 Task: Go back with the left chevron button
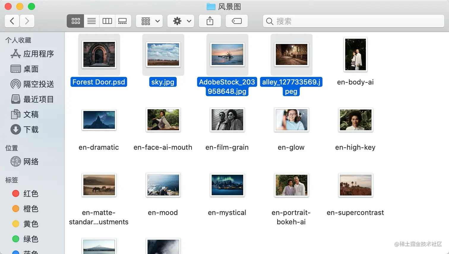tap(12, 21)
